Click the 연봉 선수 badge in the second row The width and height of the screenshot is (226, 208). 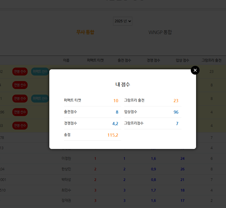point(20,85)
